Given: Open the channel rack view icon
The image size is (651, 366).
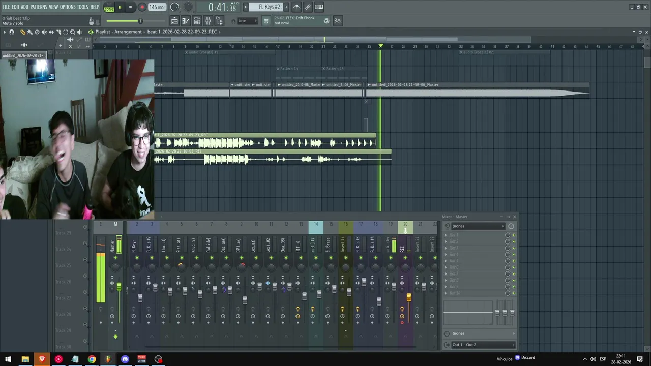Looking at the screenshot, I should pyautogui.click(x=197, y=21).
